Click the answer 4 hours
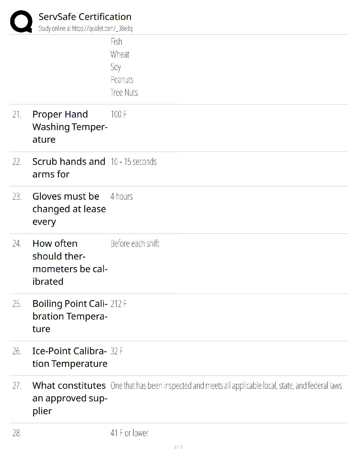The image size is (357, 463). tap(121, 196)
